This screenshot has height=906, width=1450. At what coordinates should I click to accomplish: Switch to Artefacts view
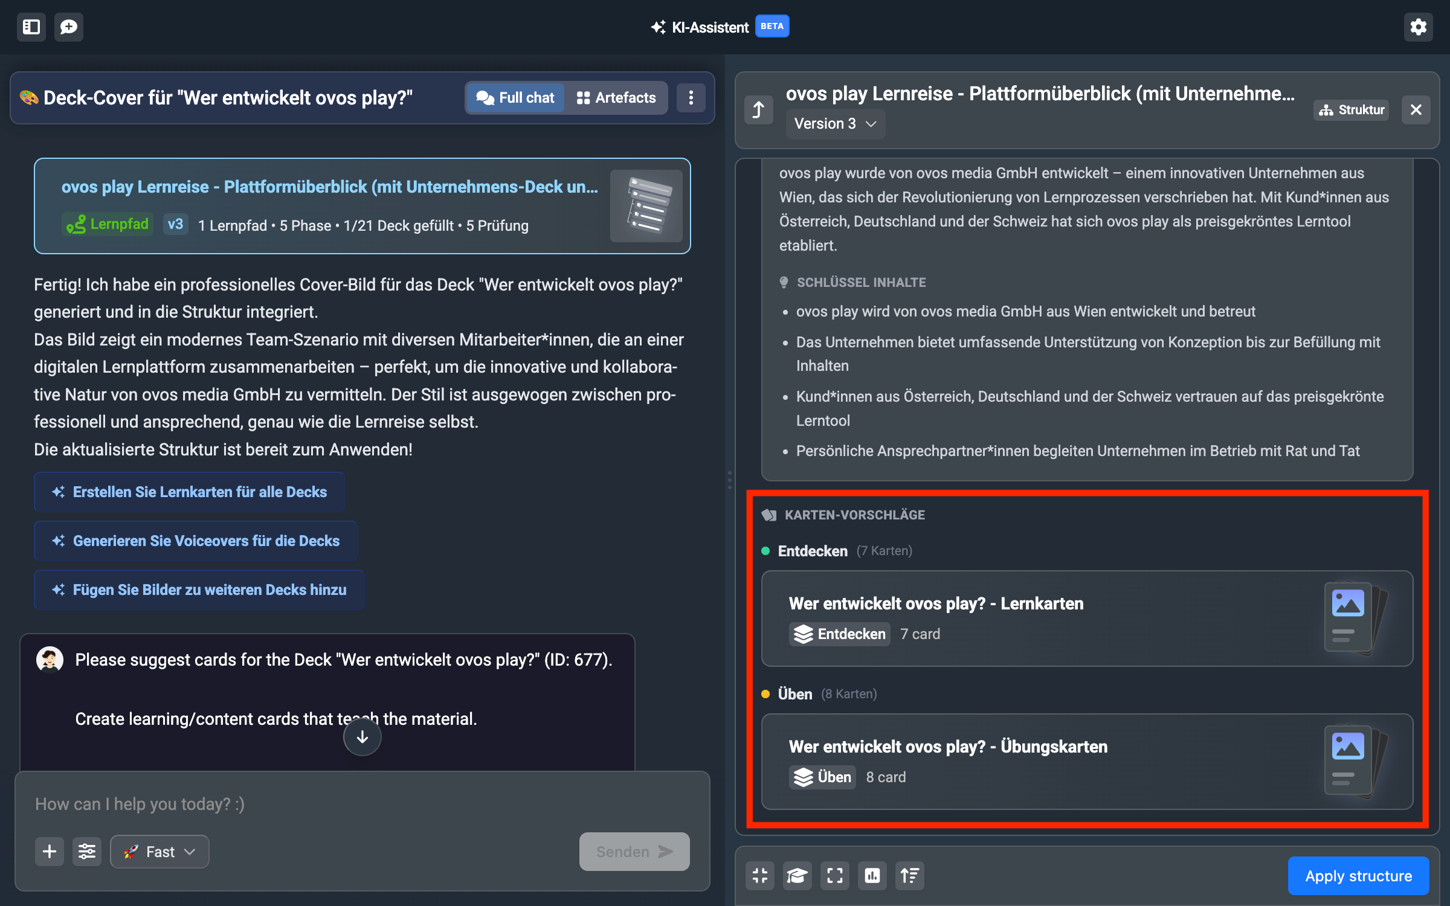616,98
